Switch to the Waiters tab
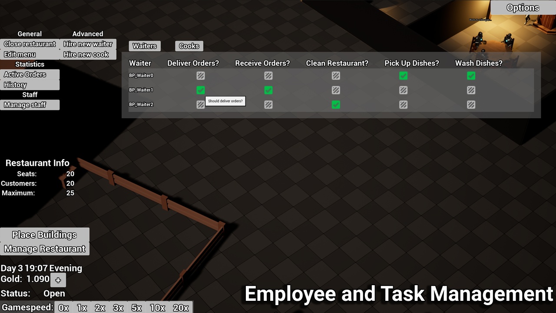The height and width of the screenshot is (313, 556). coord(145,46)
